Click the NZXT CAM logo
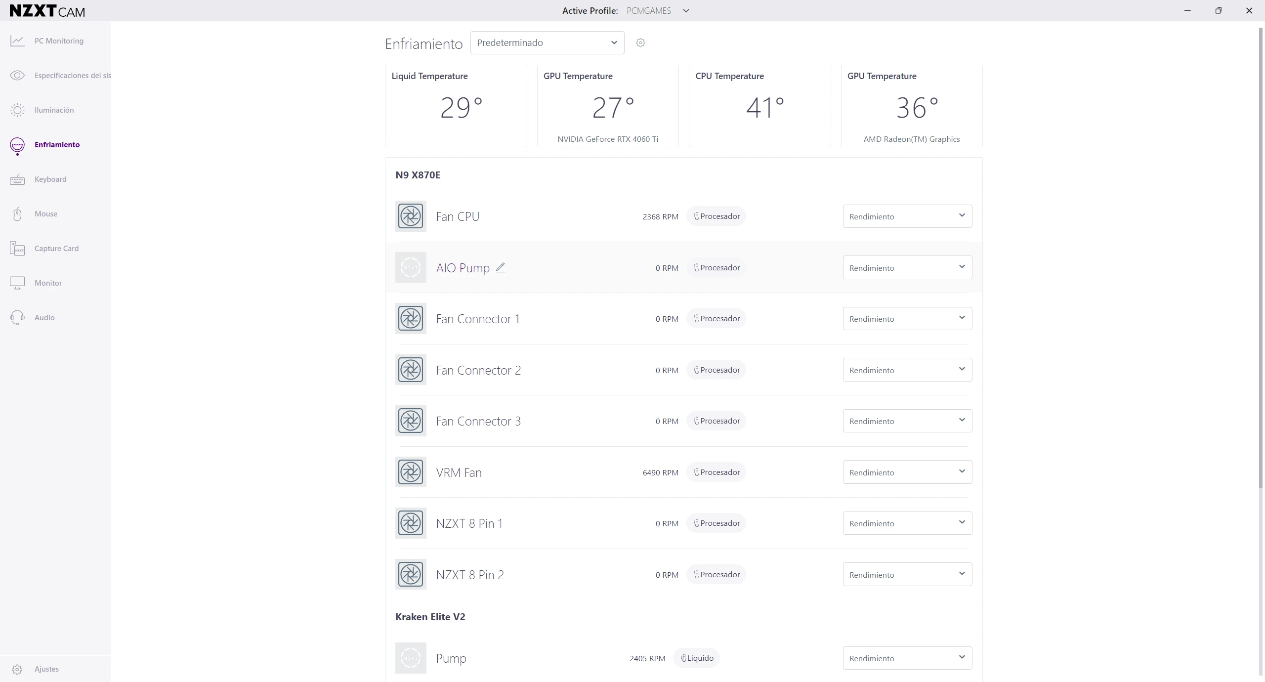 [47, 11]
